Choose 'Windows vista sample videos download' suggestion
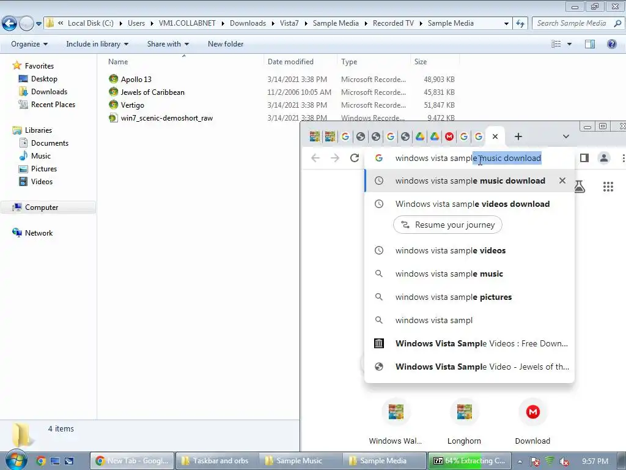This screenshot has height=470, width=626. click(469, 204)
